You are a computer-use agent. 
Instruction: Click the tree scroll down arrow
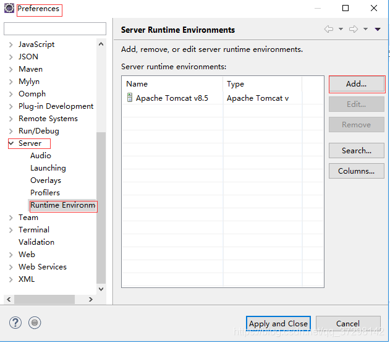pos(101,289)
